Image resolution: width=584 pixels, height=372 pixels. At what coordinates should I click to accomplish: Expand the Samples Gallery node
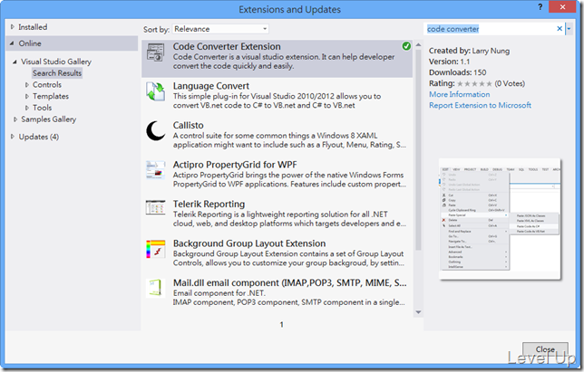coord(15,119)
